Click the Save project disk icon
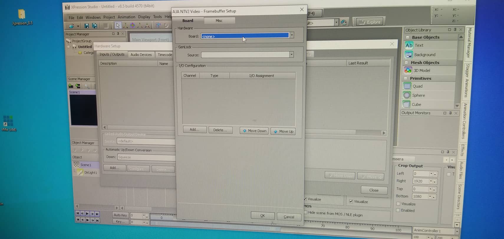This screenshot has width=504, height=239. pyautogui.click(x=86, y=26)
